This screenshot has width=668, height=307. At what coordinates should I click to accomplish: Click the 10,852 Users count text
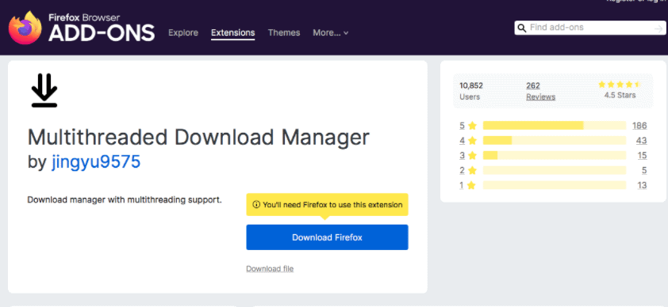click(x=471, y=85)
